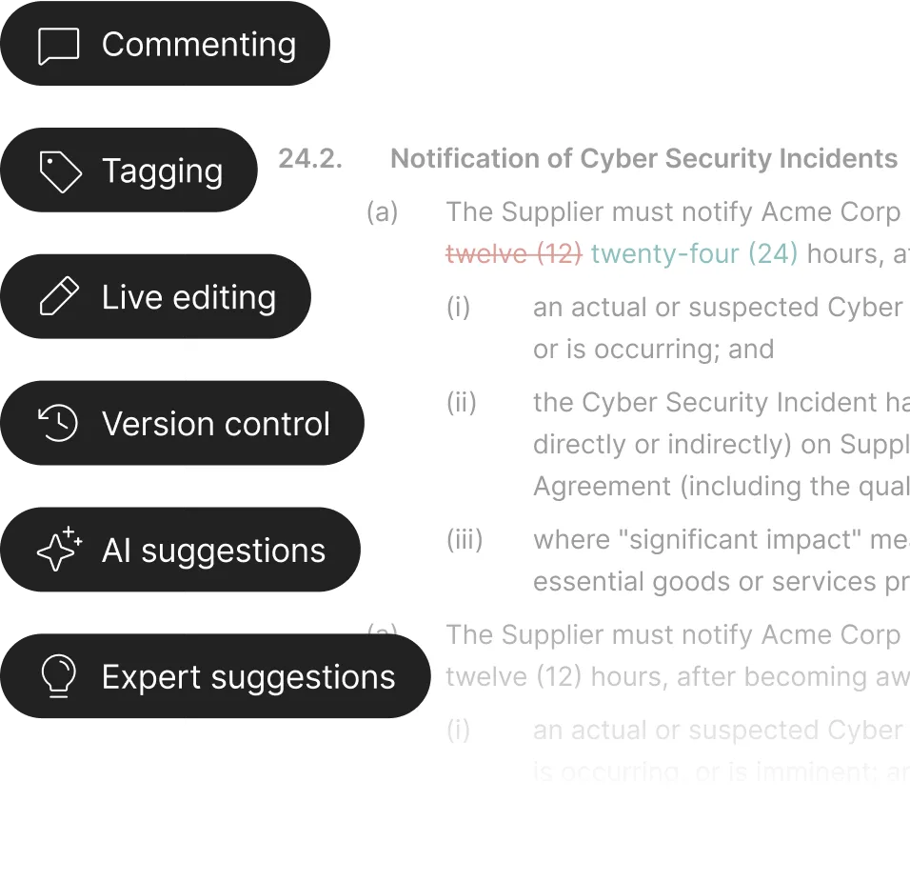The image size is (910, 882).
Task: Select the Live editing pill
Action: click(162, 296)
